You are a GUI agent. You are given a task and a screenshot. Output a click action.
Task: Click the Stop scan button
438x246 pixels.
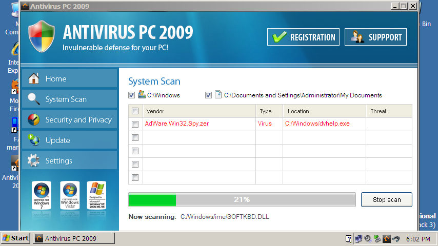[387, 199]
